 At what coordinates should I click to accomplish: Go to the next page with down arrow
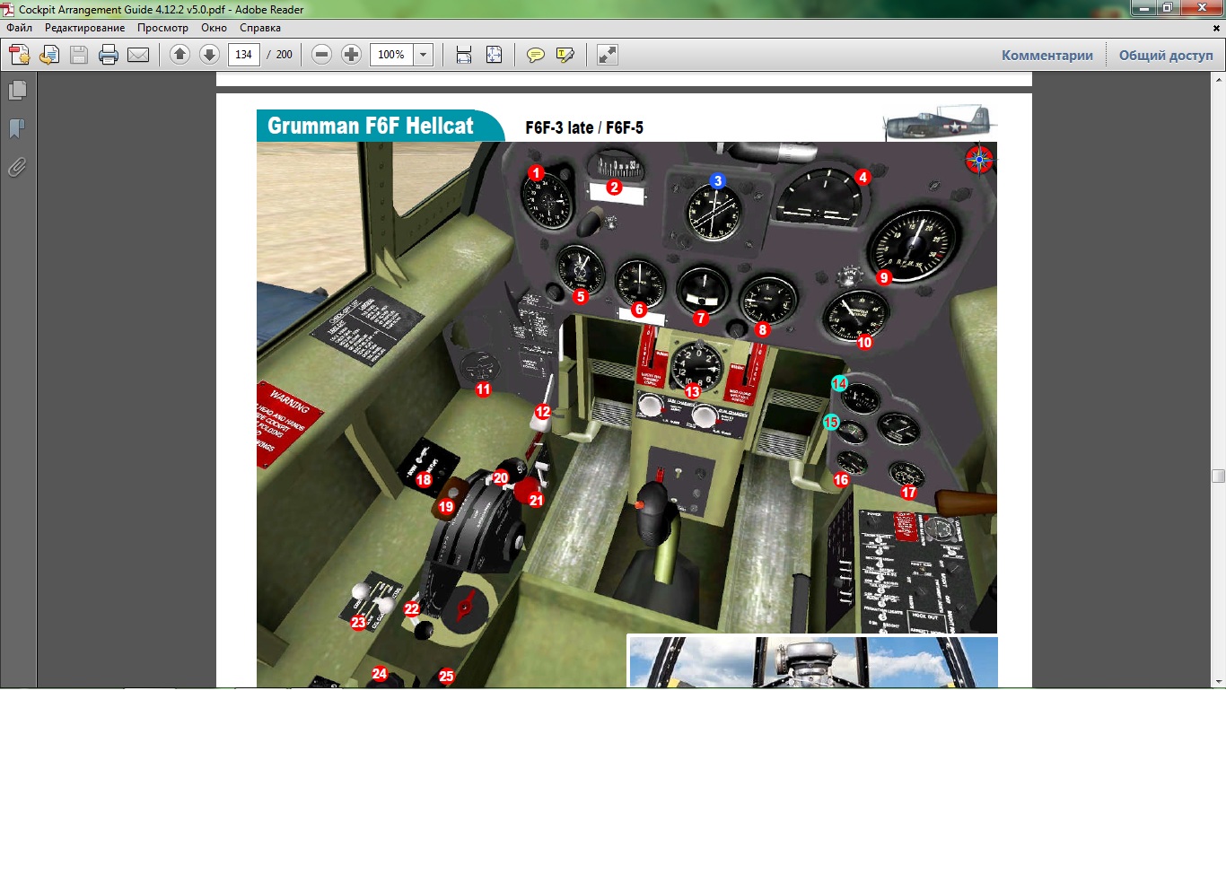tap(209, 55)
